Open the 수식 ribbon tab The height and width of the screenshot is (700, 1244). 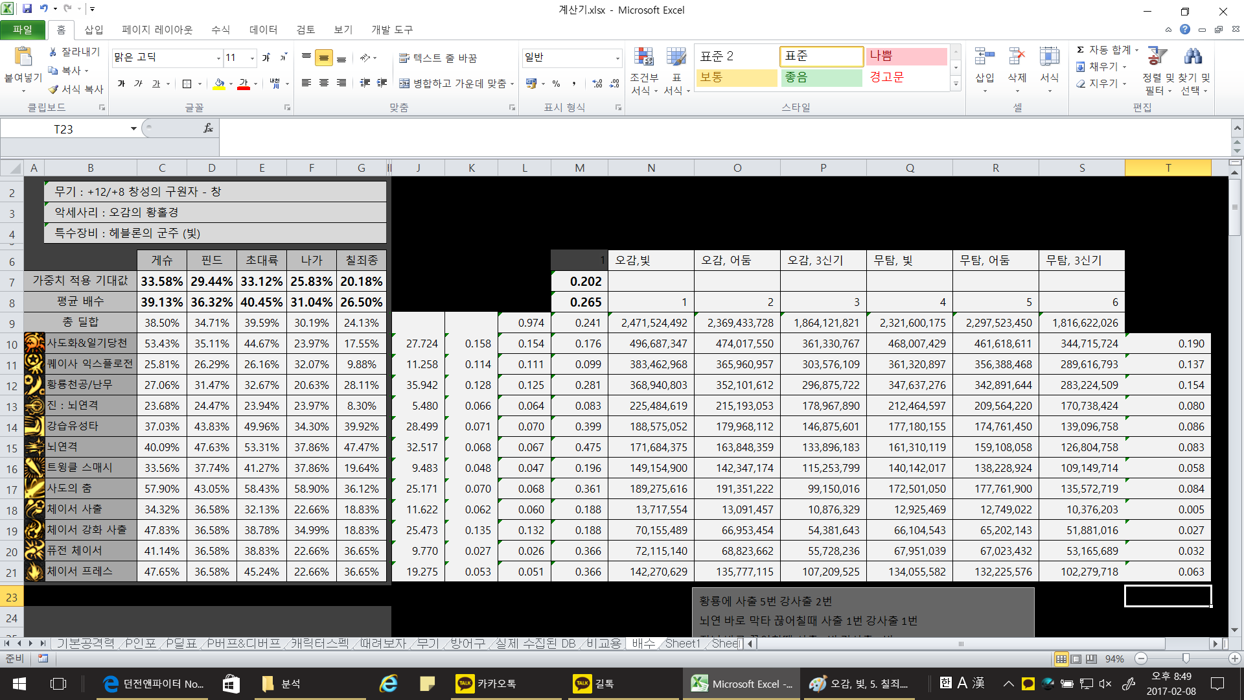(220, 30)
